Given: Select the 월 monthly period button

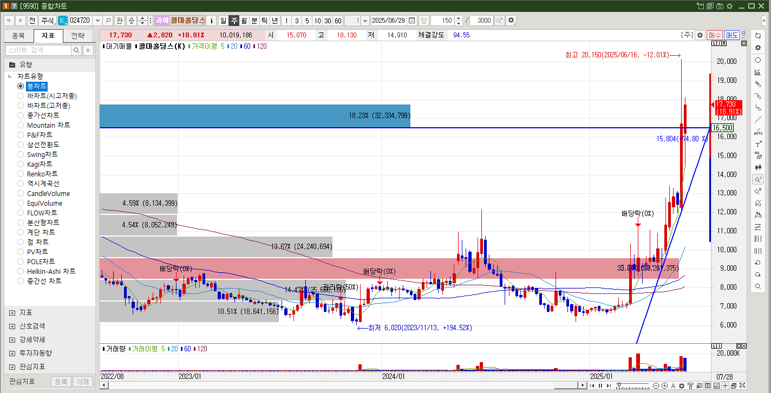Looking at the screenshot, I should tap(244, 21).
